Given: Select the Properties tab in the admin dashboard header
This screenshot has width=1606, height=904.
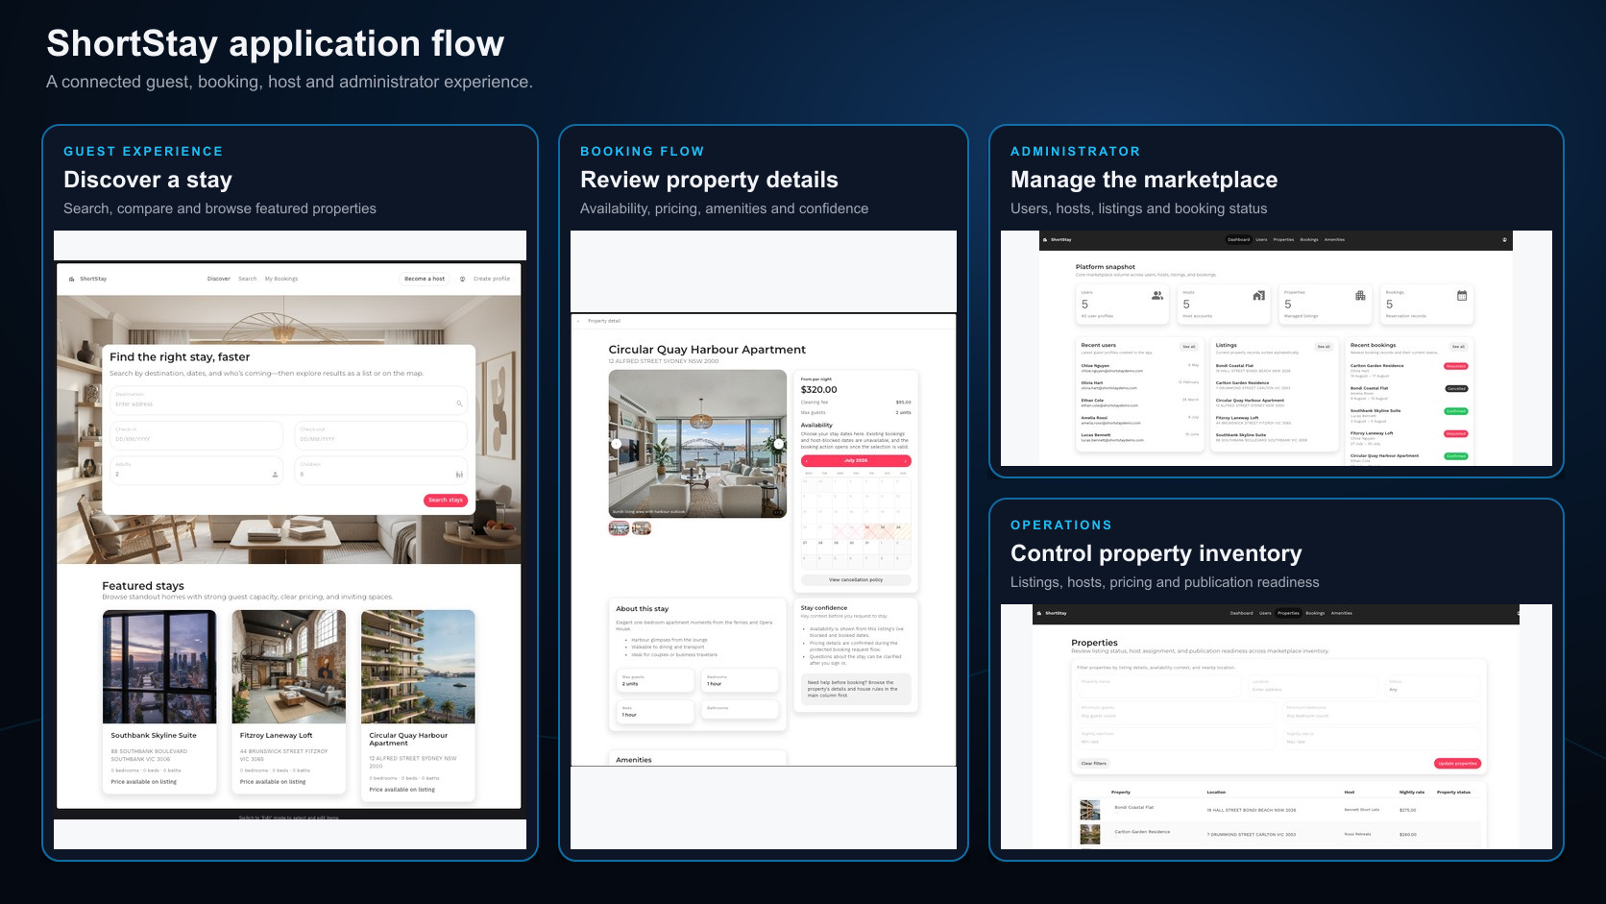Looking at the screenshot, I should (x=1283, y=239).
